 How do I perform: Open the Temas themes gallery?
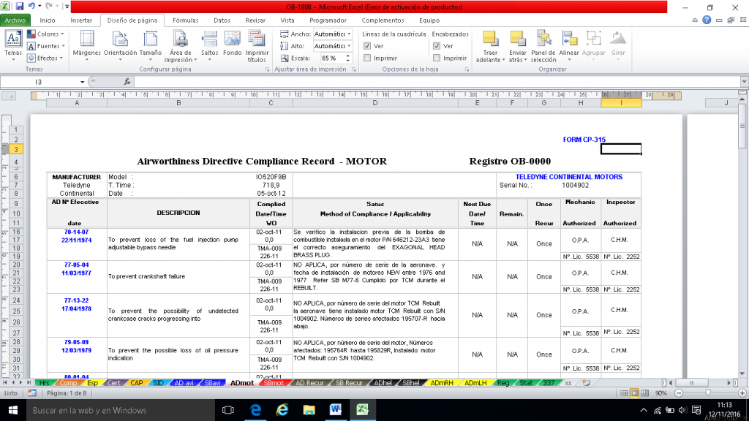[13, 45]
